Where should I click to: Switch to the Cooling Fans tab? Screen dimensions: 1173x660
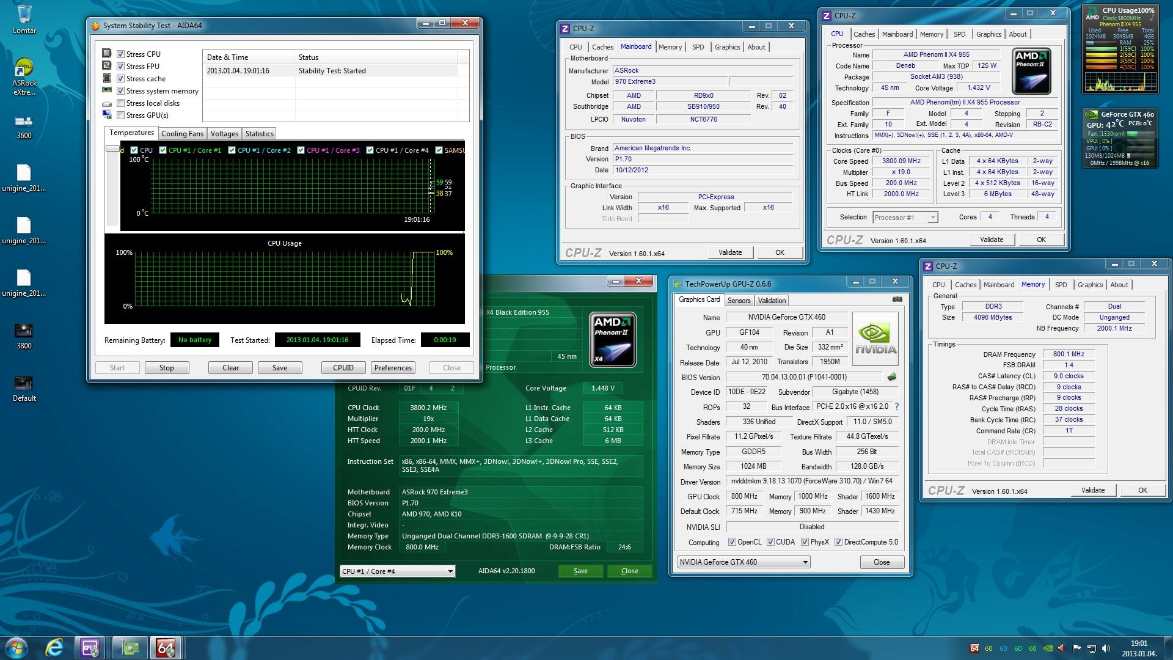click(182, 134)
